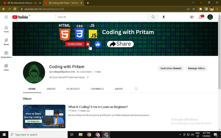Image resolution: width=221 pixels, height=138 pixels.
Task: Click the browser forward arrow
Action: [9, 9]
